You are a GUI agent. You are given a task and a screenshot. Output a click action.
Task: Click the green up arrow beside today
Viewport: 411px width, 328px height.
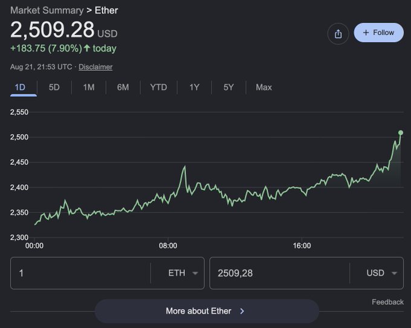pyautogui.click(x=87, y=48)
